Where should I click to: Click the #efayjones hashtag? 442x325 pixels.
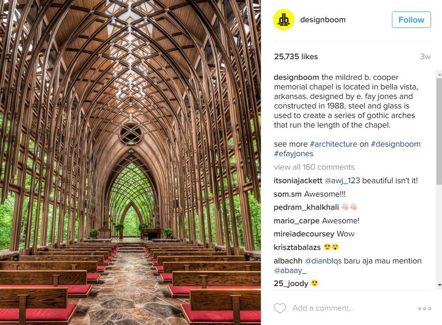(x=294, y=153)
